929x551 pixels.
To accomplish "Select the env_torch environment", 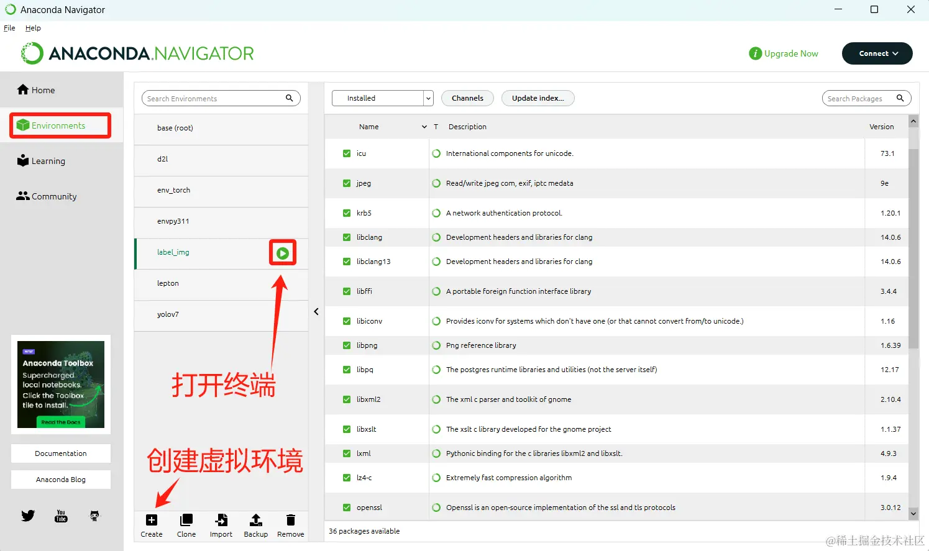I will point(221,191).
